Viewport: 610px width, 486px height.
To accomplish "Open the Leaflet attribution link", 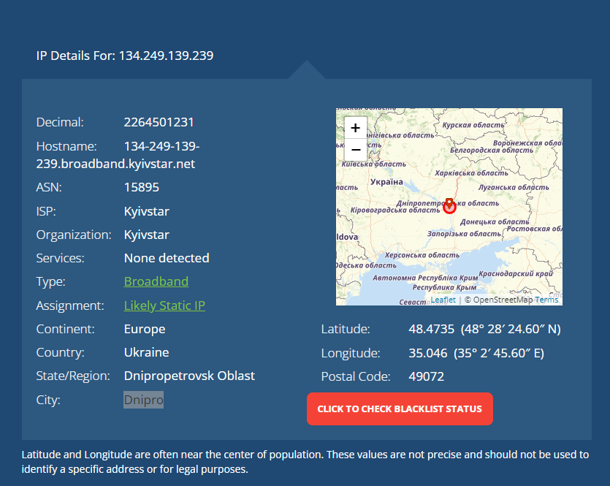I will (443, 300).
